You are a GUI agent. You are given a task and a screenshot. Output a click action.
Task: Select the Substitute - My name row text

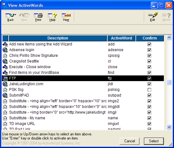pos(27,118)
